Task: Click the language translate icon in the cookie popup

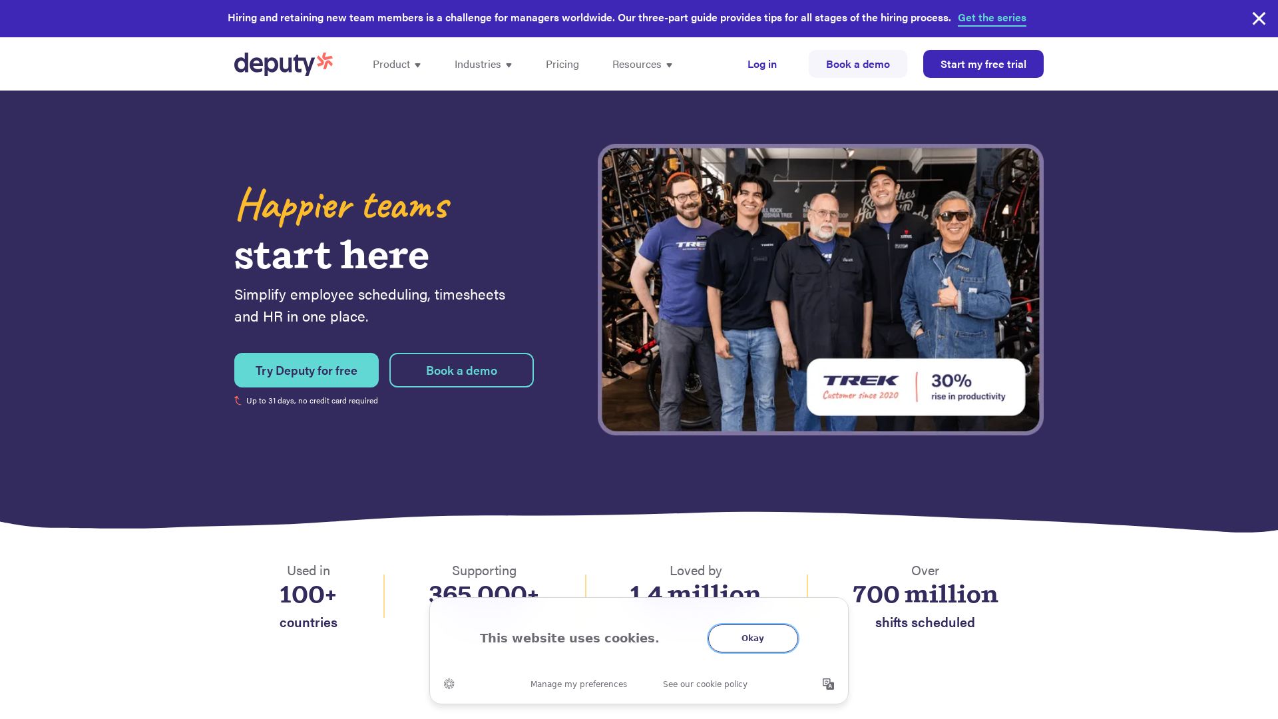Action: click(828, 684)
